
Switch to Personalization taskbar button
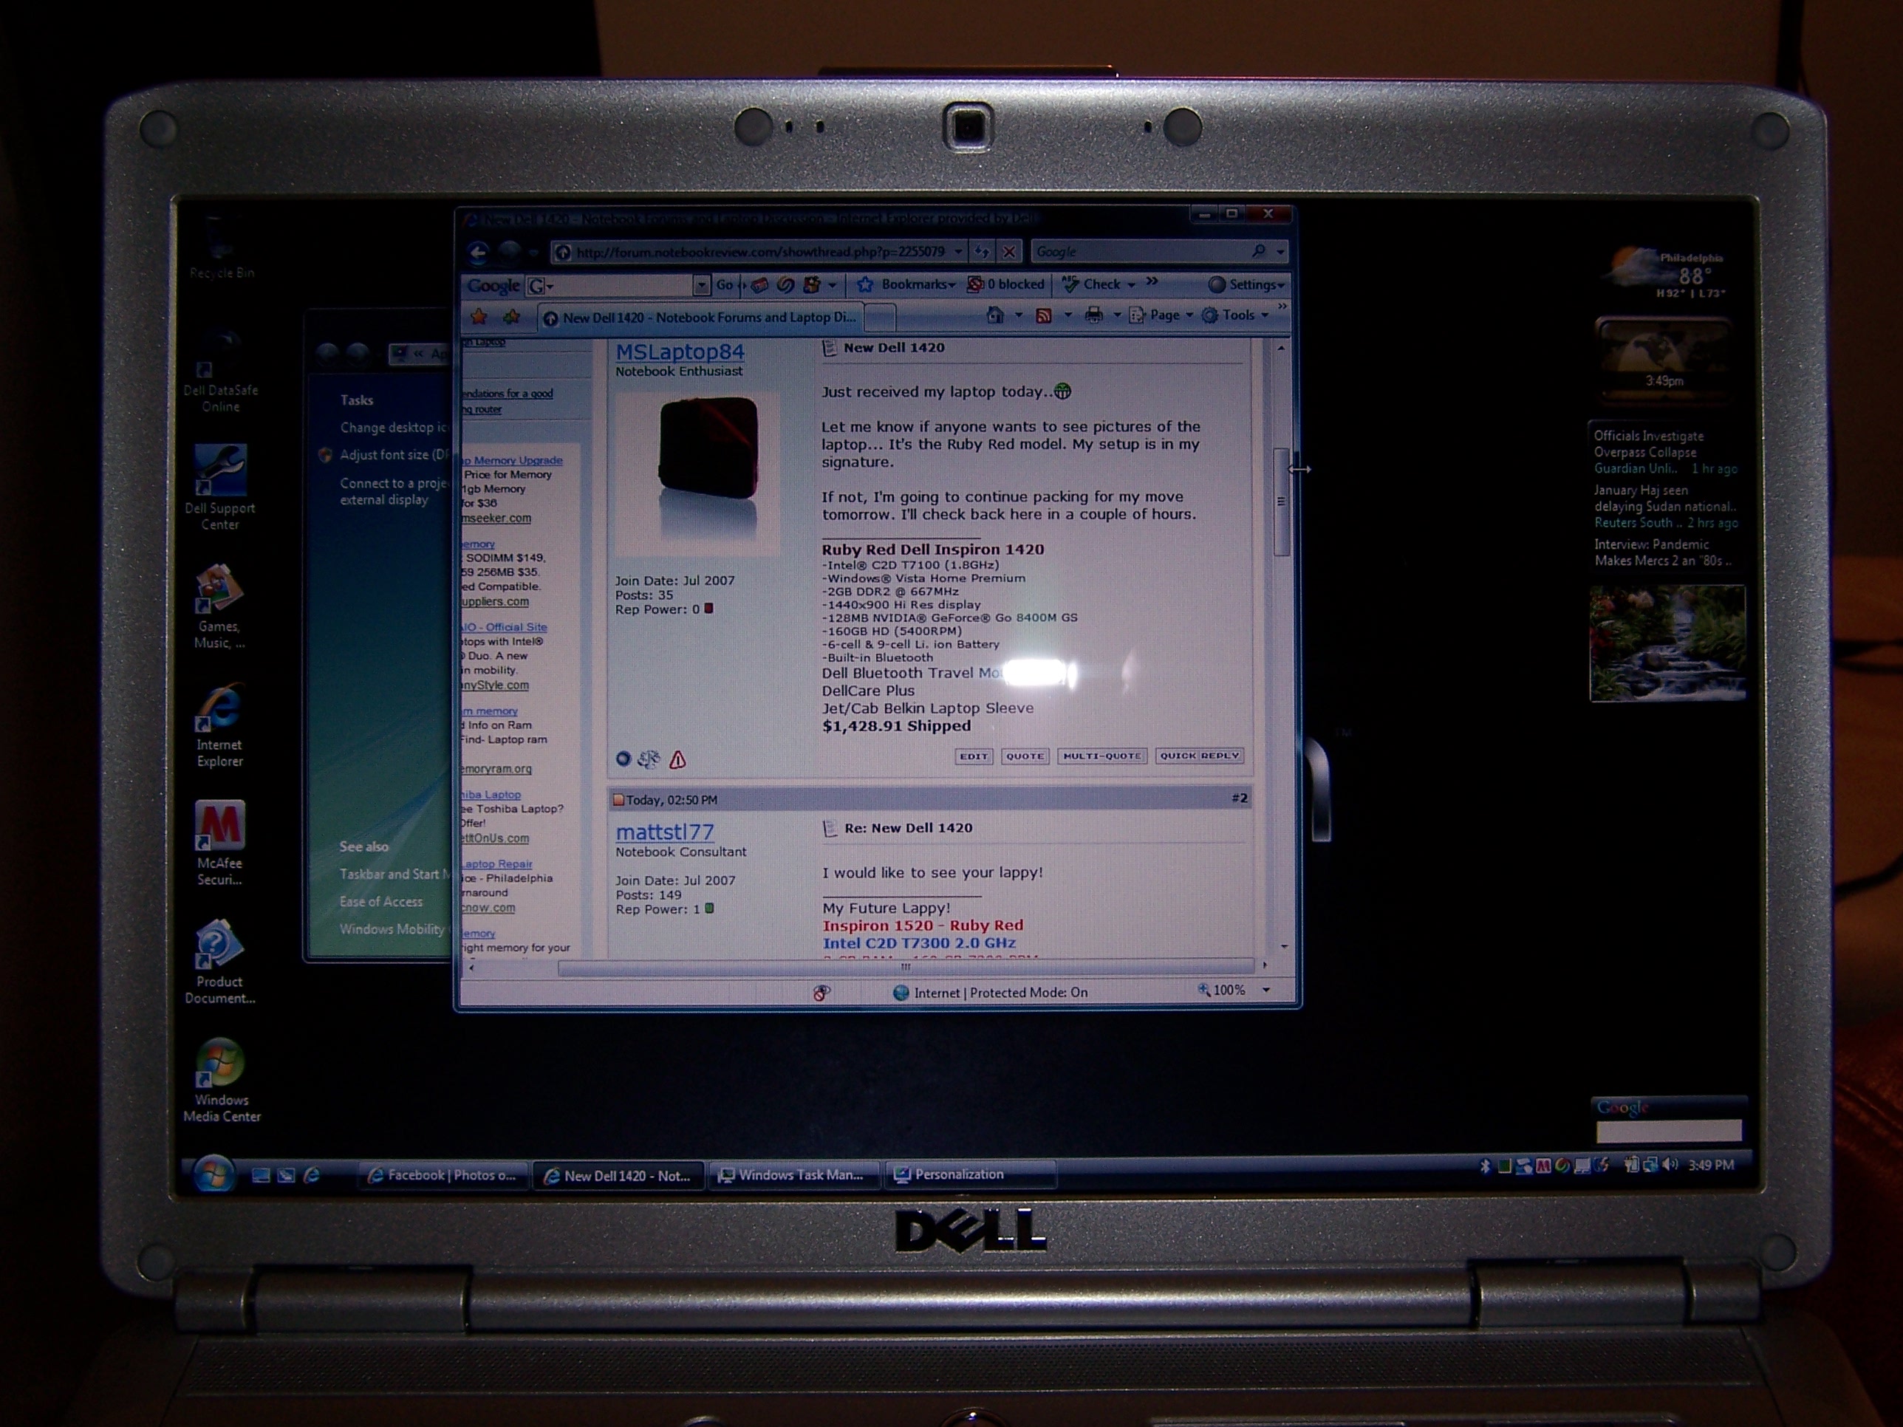click(x=969, y=1174)
